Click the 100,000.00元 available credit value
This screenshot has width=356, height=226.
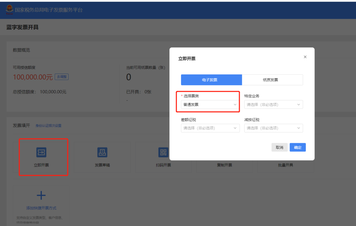pos(33,77)
